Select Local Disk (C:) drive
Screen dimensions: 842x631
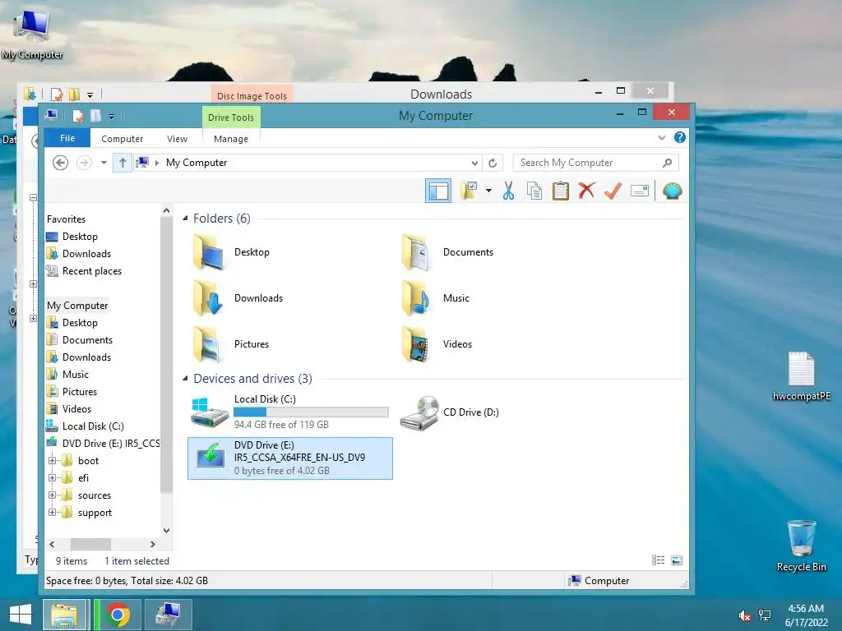(290, 412)
